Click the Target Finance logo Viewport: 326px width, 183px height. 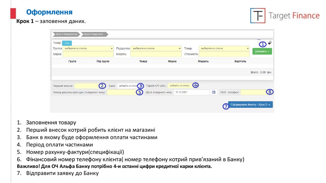coord(285,16)
